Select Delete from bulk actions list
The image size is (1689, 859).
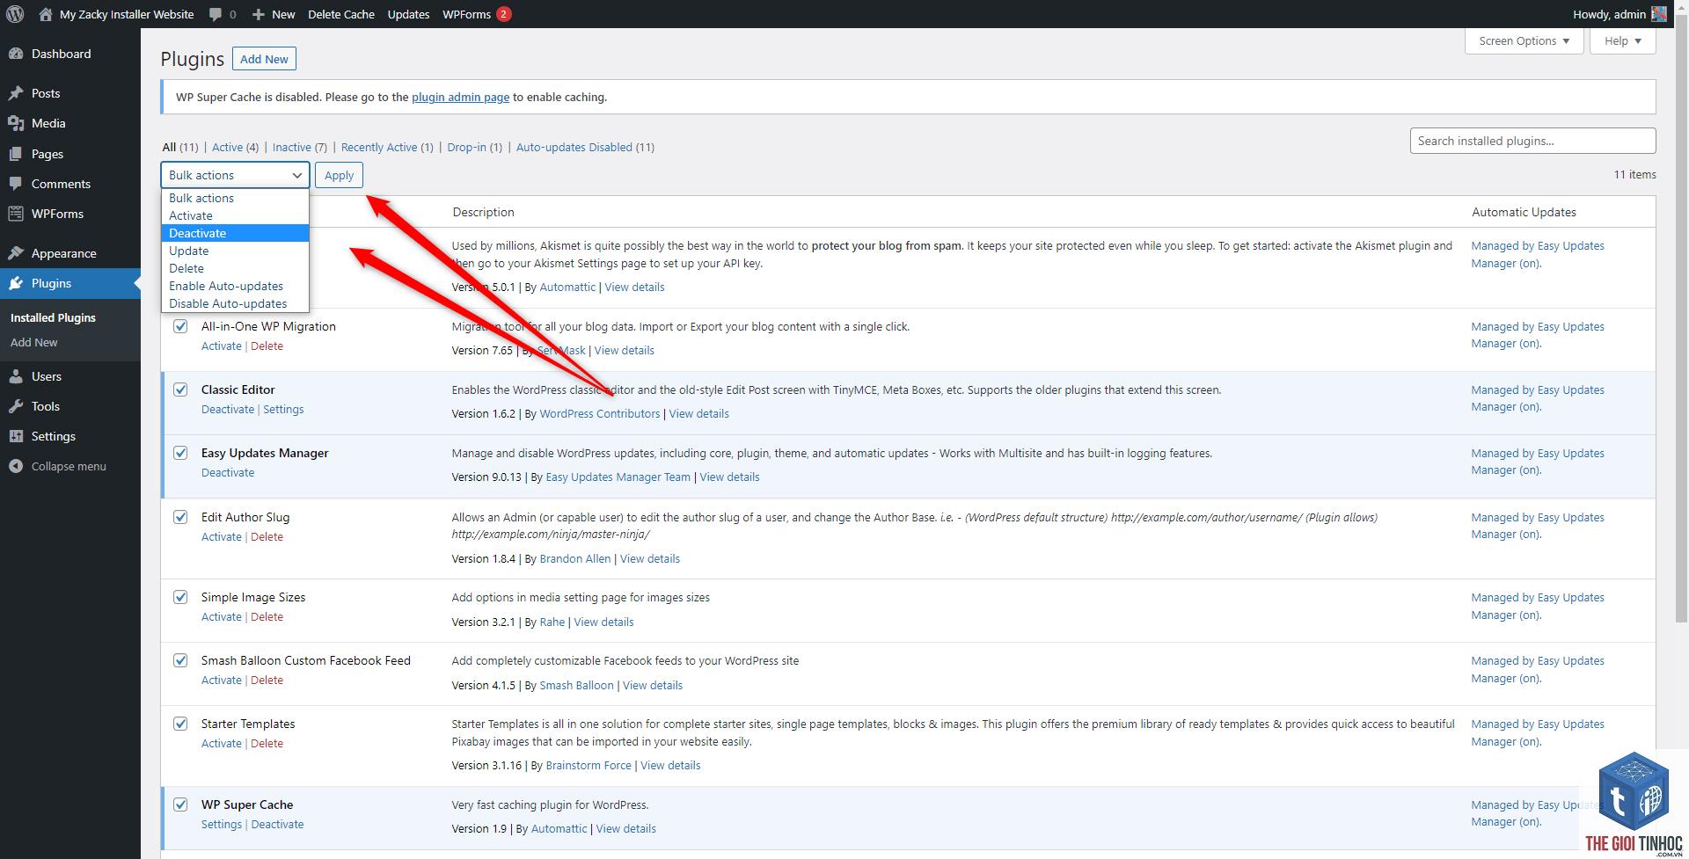coord(235,268)
